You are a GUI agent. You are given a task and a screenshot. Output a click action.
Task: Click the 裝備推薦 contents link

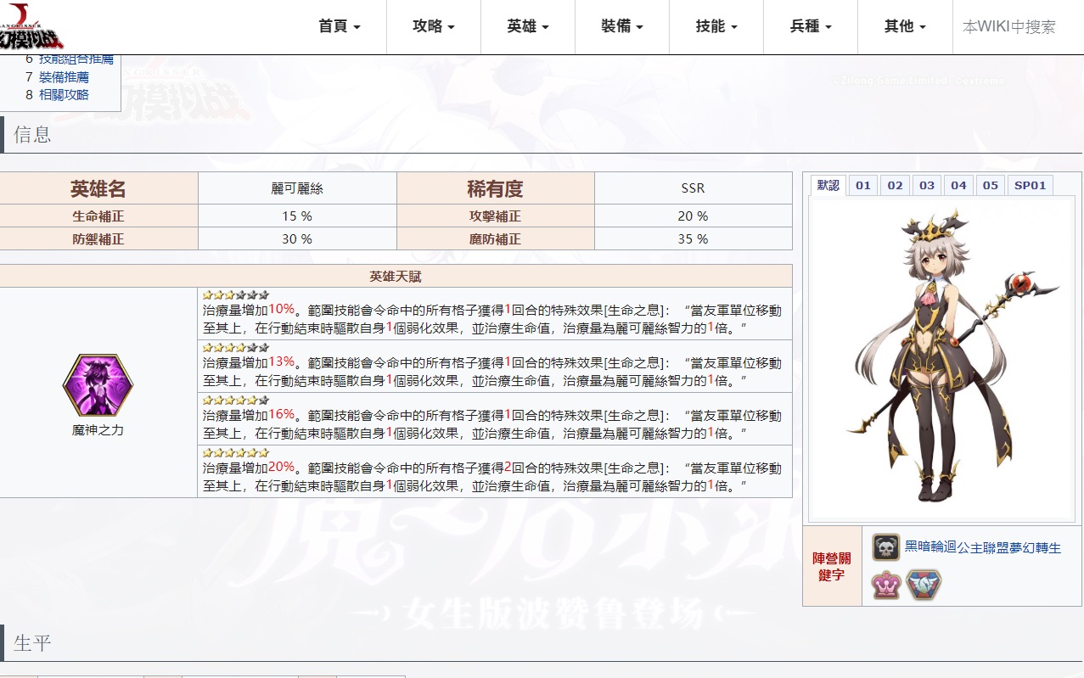pos(62,76)
